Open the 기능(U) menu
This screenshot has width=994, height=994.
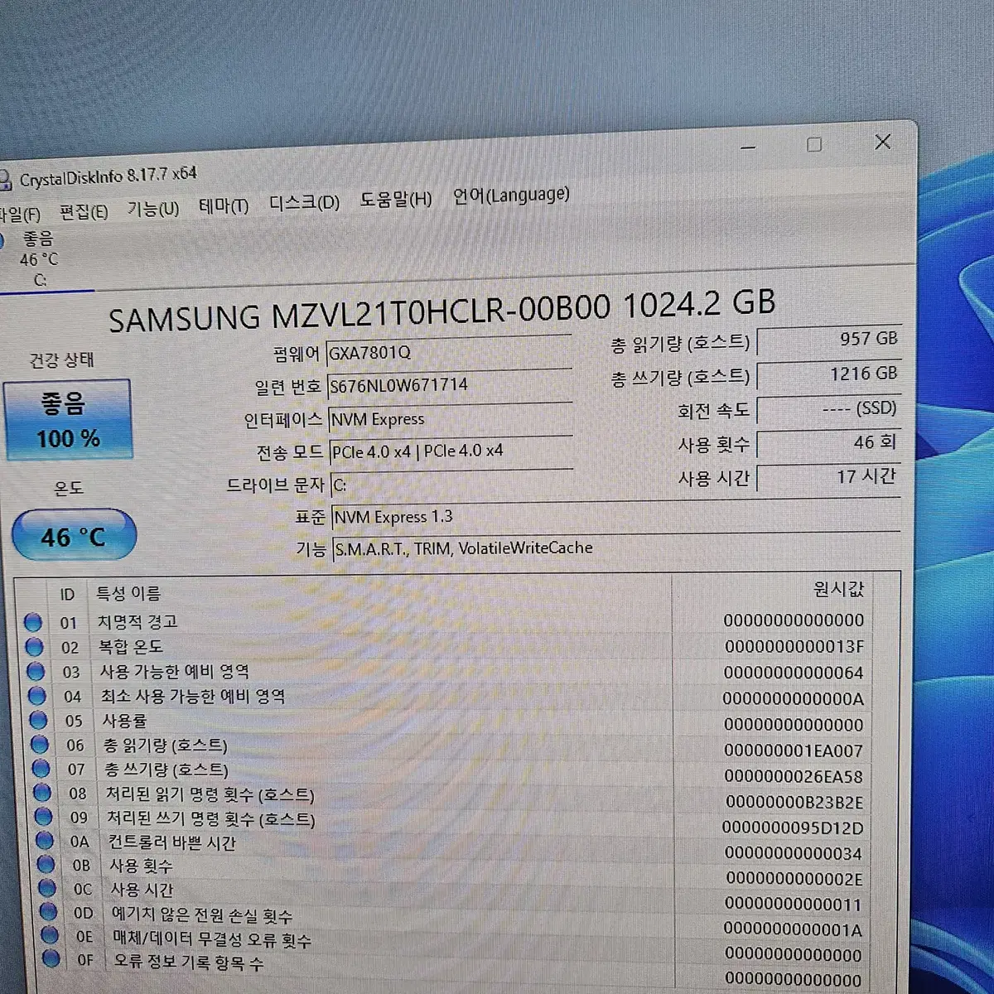click(153, 209)
